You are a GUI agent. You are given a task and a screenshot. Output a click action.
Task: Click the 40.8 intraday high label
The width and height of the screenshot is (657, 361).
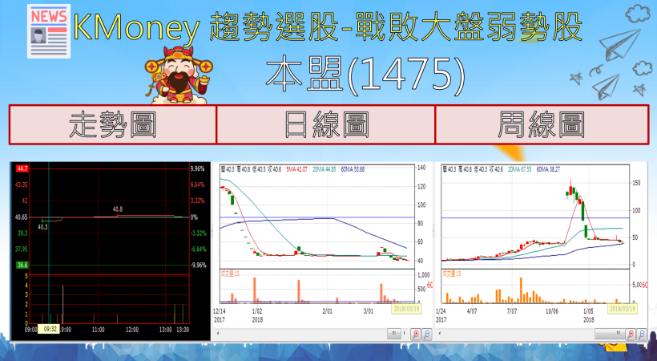click(x=118, y=209)
